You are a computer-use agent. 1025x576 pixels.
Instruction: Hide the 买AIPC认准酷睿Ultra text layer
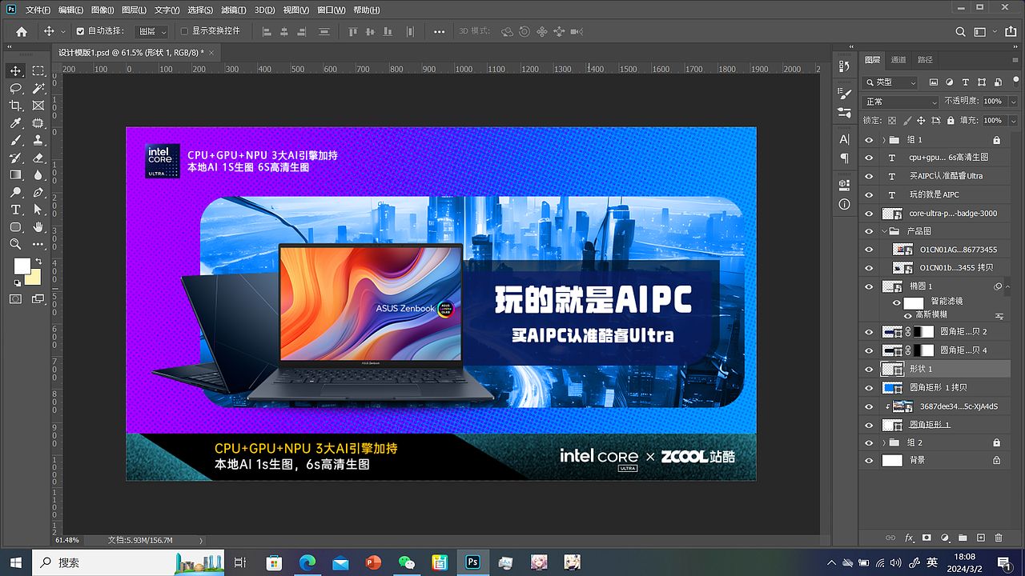coord(869,176)
